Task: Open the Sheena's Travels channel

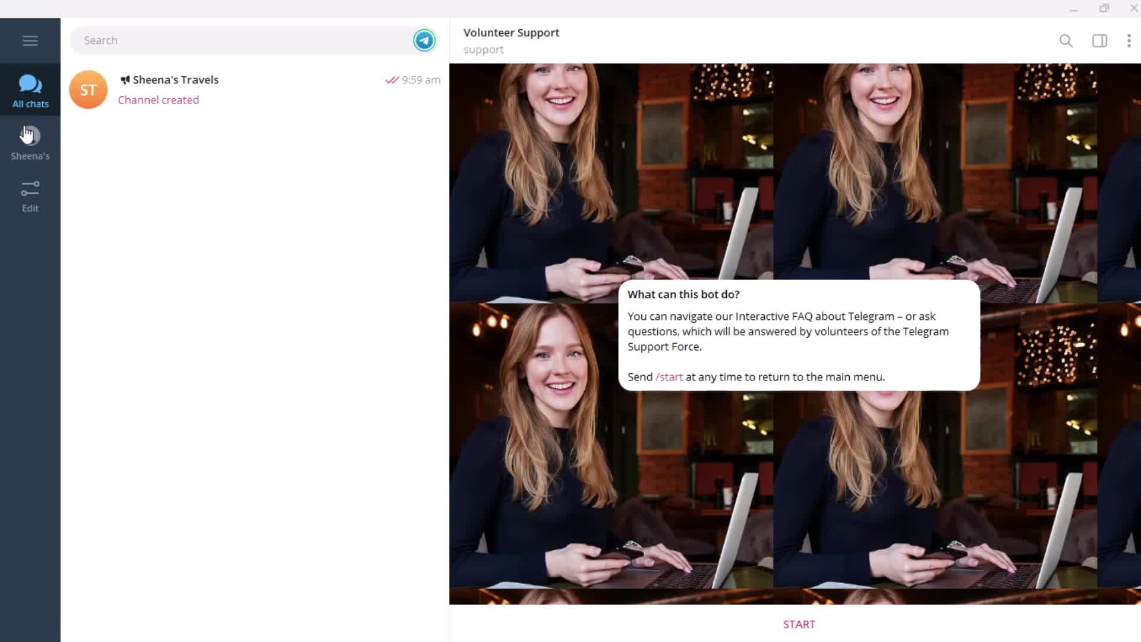Action: pos(256,89)
